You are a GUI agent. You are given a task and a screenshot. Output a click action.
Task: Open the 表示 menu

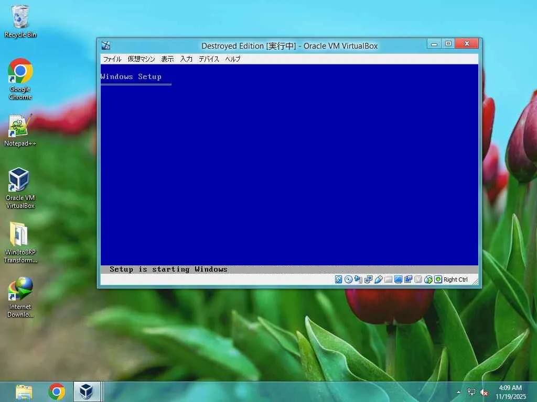coord(167,59)
